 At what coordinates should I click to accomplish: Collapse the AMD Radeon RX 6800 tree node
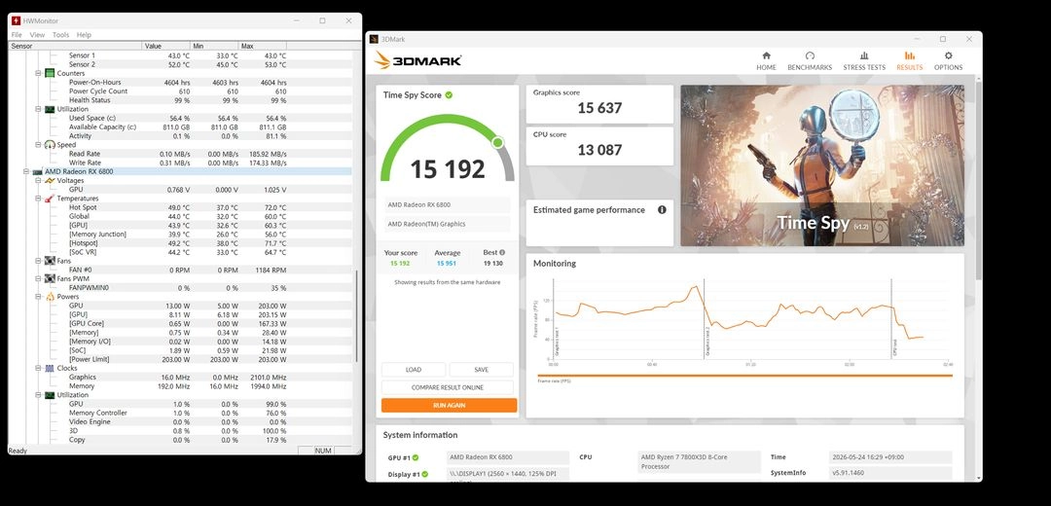click(27, 171)
